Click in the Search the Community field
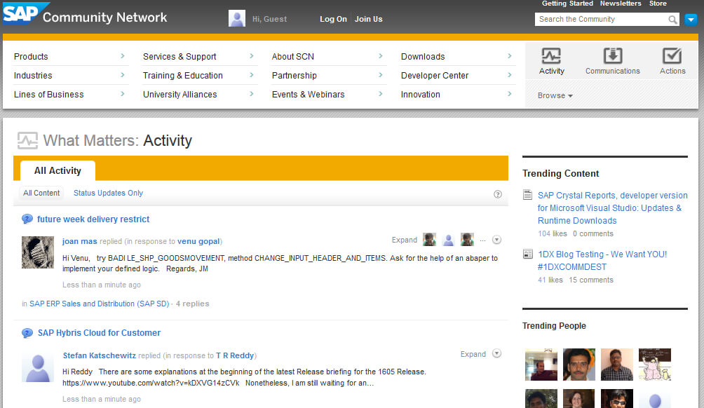The width and height of the screenshot is (704, 408). tap(600, 20)
